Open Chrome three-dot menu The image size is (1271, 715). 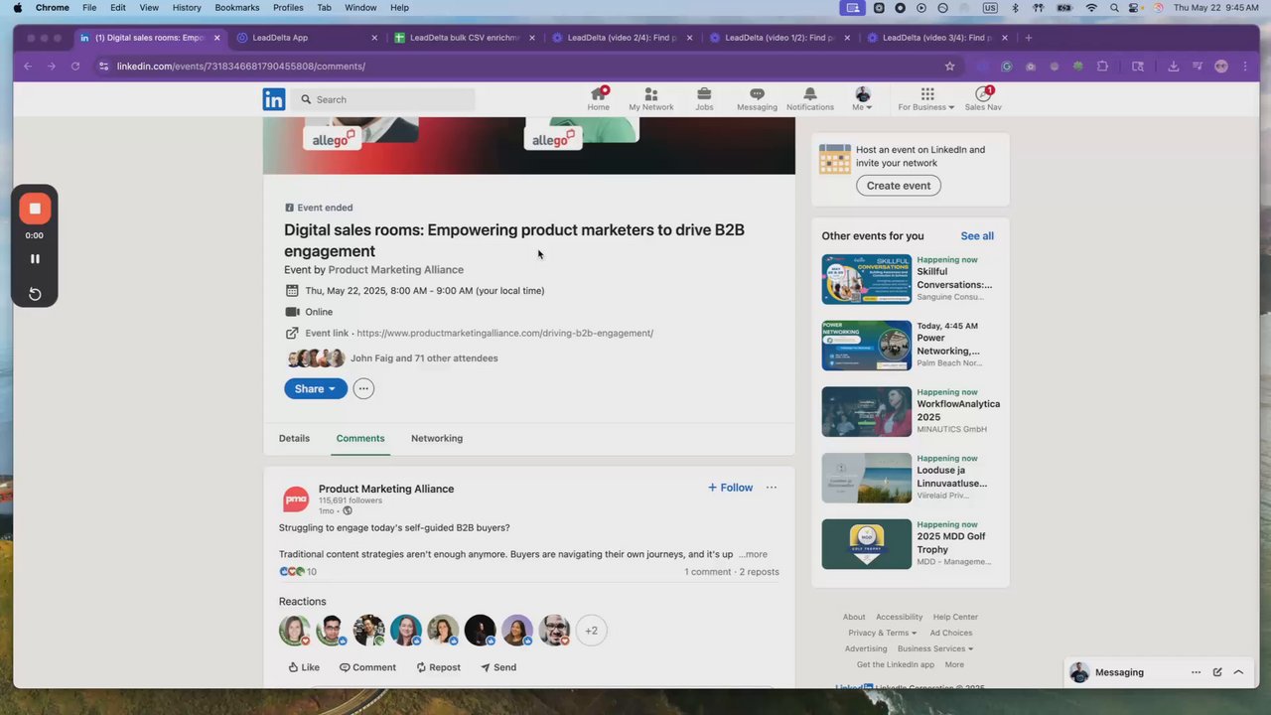click(x=1245, y=67)
